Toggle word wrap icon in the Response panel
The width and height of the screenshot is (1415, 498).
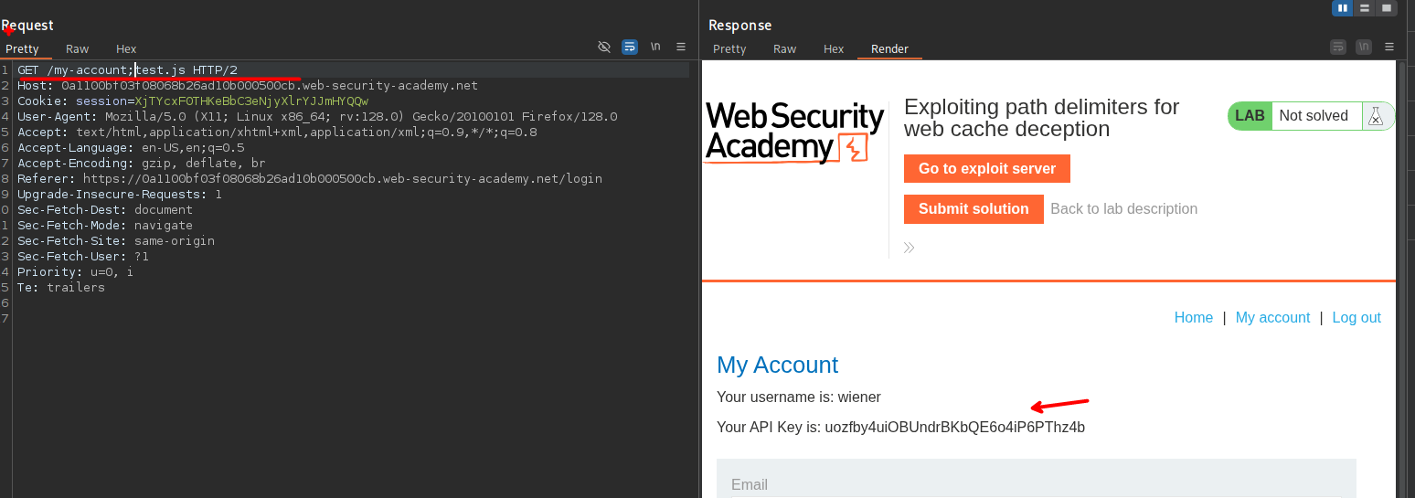pyautogui.click(x=1338, y=47)
